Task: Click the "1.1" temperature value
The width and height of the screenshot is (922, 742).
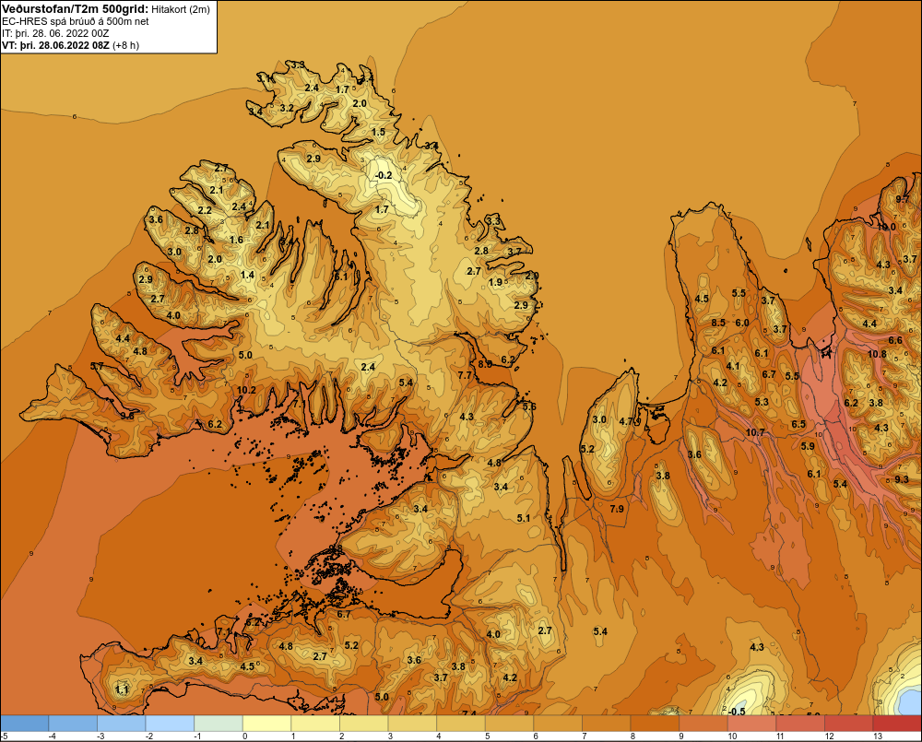Action: click(122, 689)
